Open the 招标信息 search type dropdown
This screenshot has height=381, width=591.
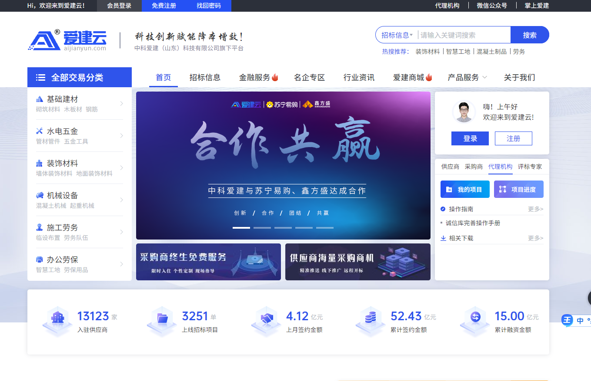click(x=397, y=35)
